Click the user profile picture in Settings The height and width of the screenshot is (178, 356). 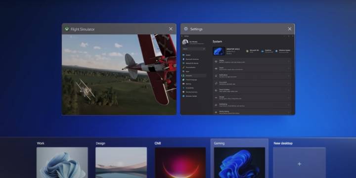click(x=185, y=43)
